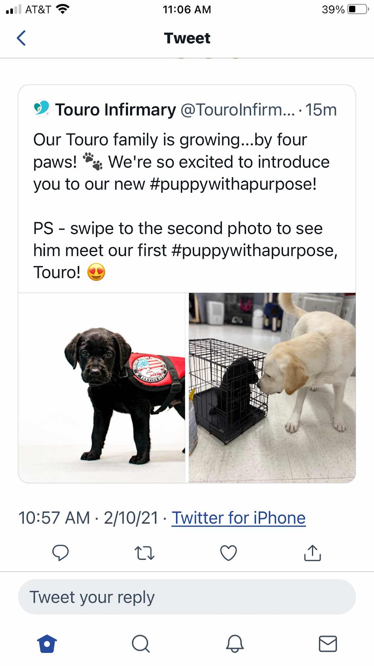Viewport: 374px width, 666px height.
Task: Tap the reply speech bubble icon
Action: click(60, 553)
